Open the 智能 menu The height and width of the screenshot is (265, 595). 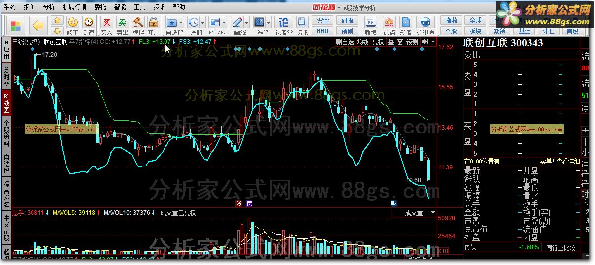[x=120, y=7]
